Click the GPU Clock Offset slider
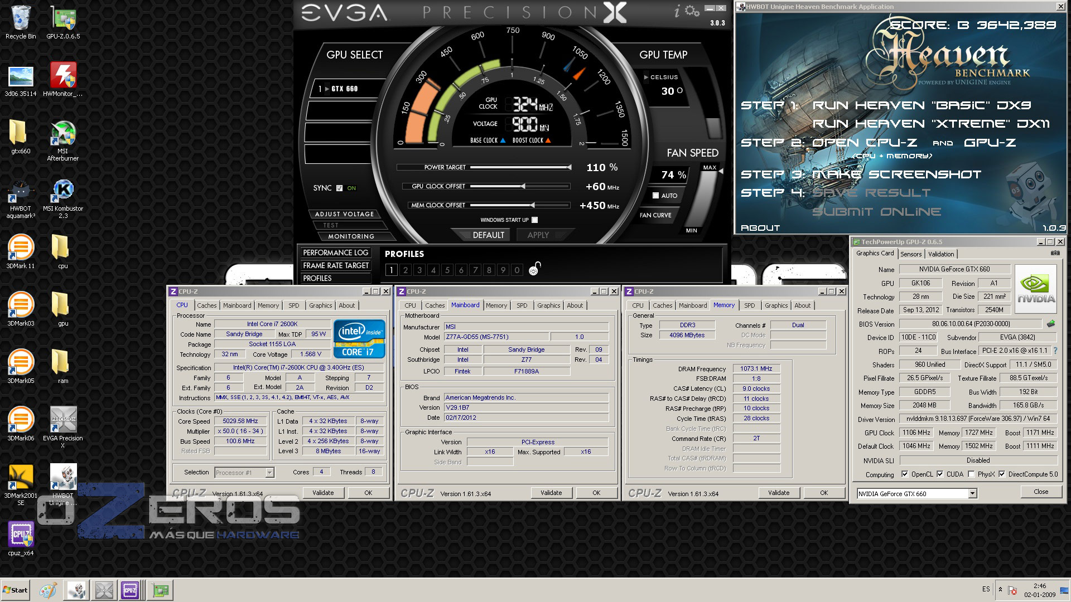This screenshot has height=602, width=1071. click(x=523, y=186)
